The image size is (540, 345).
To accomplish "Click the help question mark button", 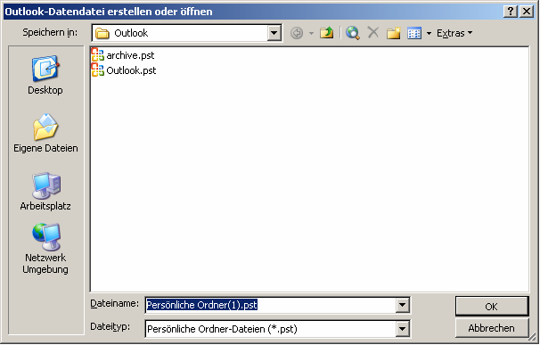I will (x=511, y=12).
